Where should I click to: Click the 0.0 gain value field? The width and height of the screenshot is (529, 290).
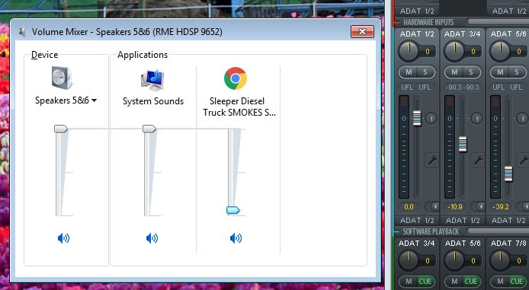(409, 206)
